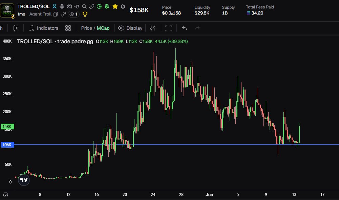The height and width of the screenshot is (200, 339).
Task: Open chart settings sliders icon
Action: [x=153, y=28]
